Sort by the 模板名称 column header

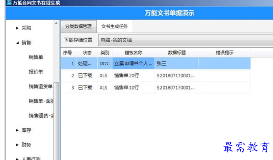pyautogui.click(x=133, y=53)
